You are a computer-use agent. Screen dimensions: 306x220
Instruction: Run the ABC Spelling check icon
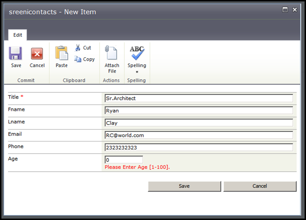[137, 53]
